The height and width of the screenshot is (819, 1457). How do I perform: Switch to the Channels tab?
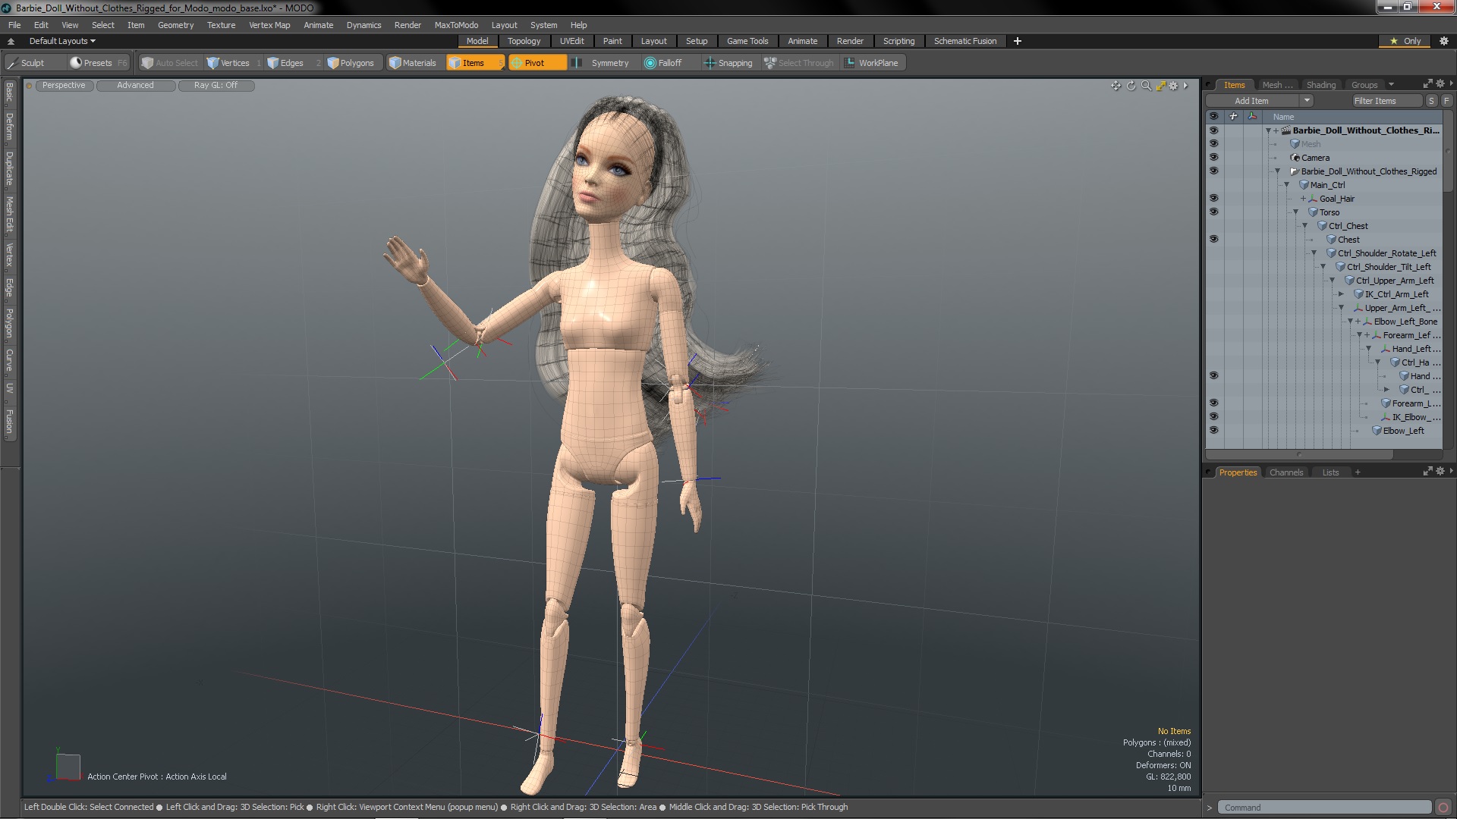1286,472
